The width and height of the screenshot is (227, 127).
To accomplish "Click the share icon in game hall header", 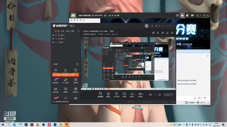I will (115, 16).
